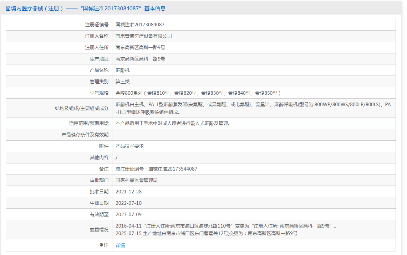The width and height of the screenshot is (407, 255).
Task: Click the 审批部门 label
Action: coord(99,180)
